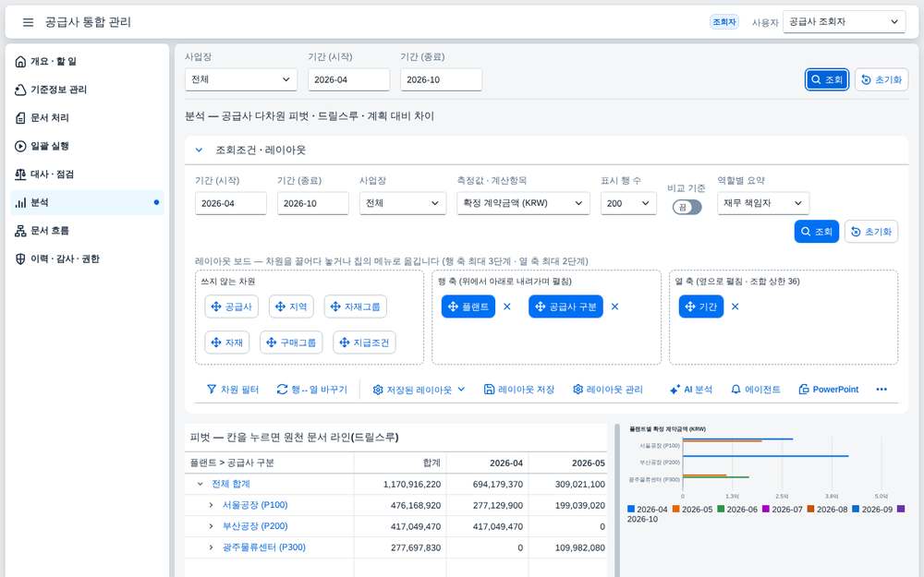The image size is (924, 577).
Task: Click the top 초기화 reset button
Action: [881, 79]
